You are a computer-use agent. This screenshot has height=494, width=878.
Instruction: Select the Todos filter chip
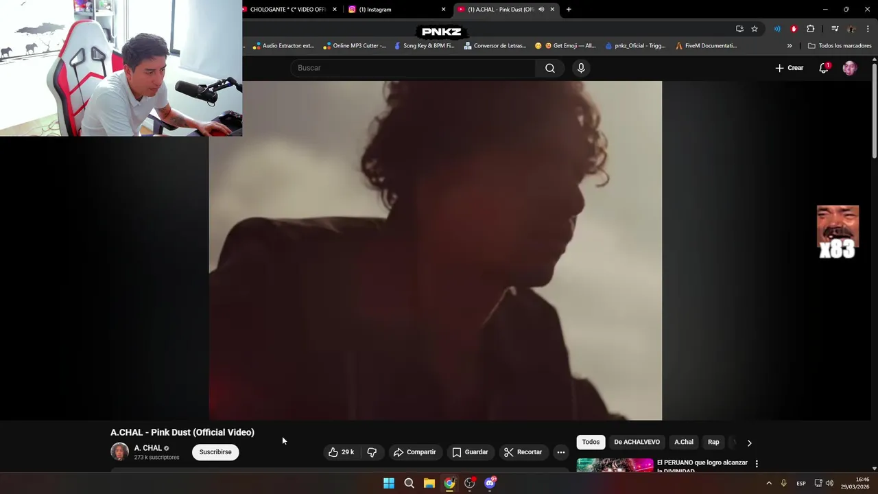point(591,443)
